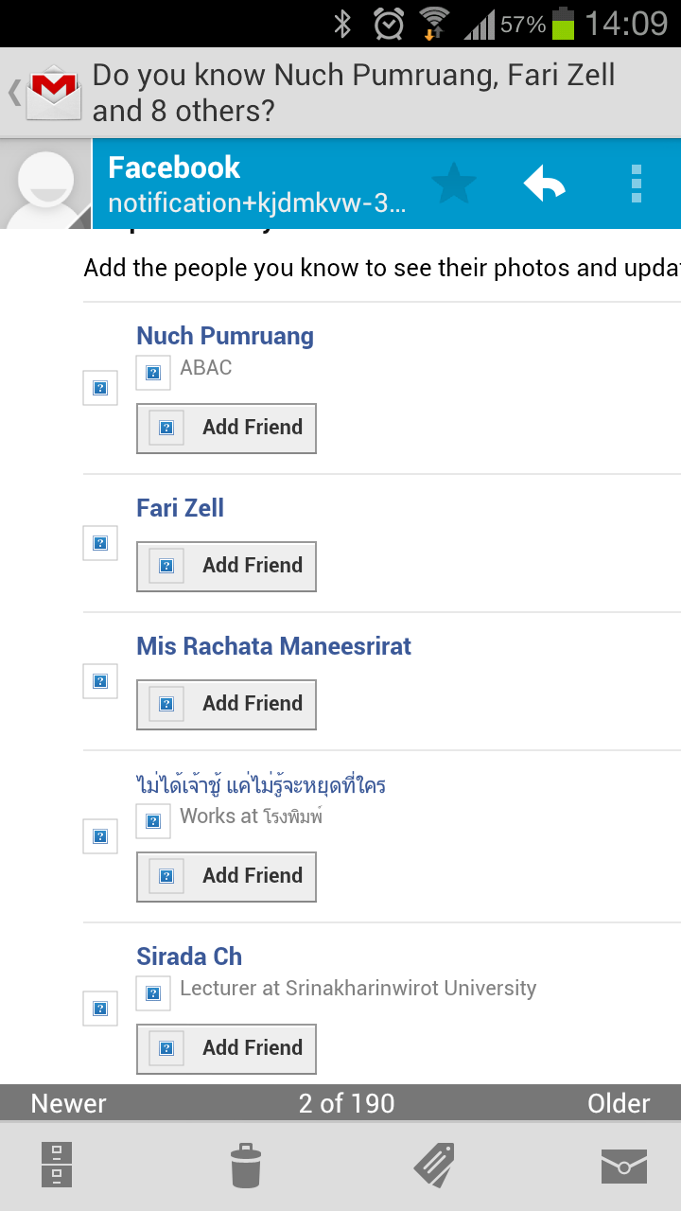The image size is (681, 1211).
Task: Tap Gmail icon to go back
Action: 45,92
